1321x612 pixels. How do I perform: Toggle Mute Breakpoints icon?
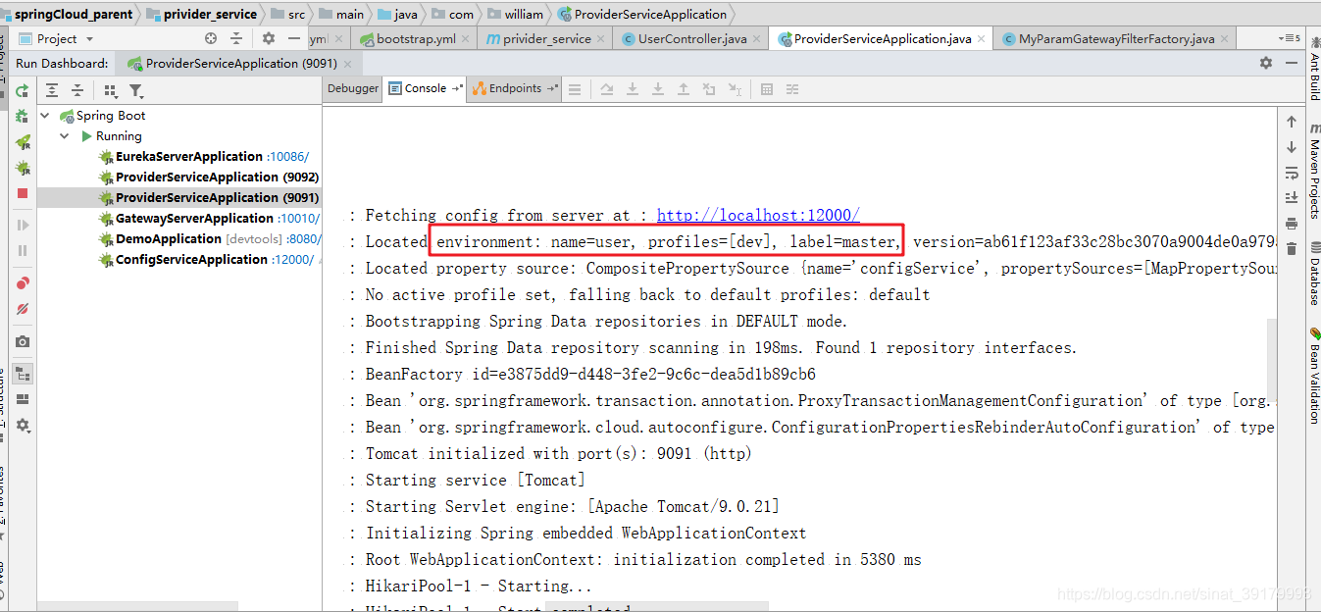[23, 309]
